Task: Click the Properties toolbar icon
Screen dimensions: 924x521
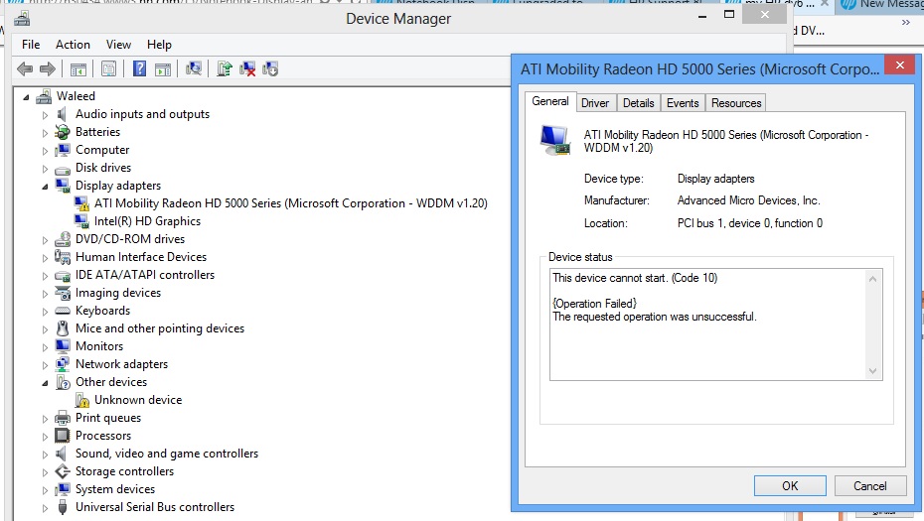Action: coord(108,68)
